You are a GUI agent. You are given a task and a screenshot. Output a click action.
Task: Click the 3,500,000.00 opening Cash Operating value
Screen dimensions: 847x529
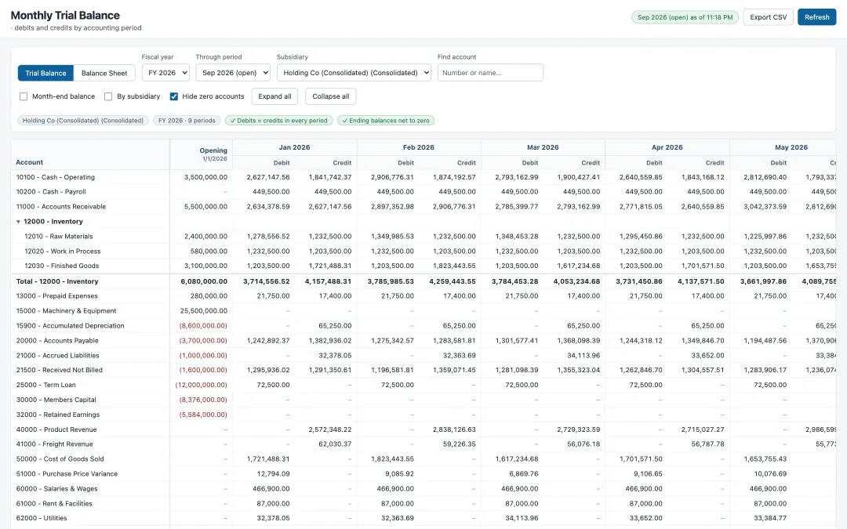205,177
